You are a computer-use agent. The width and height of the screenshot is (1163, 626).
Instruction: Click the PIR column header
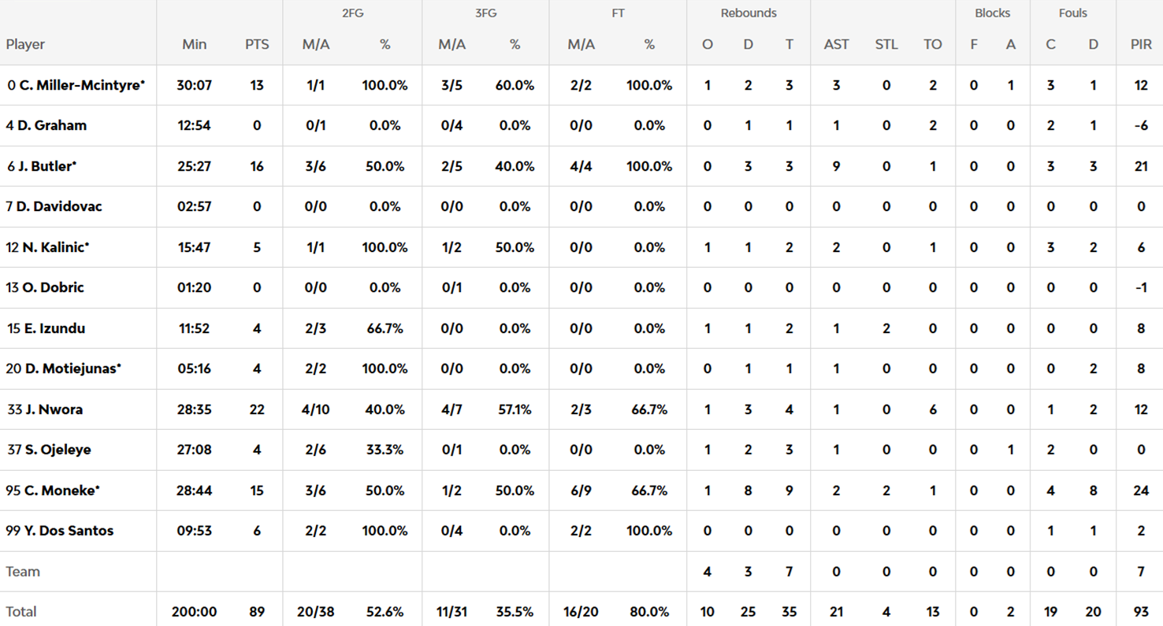[x=1140, y=45]
